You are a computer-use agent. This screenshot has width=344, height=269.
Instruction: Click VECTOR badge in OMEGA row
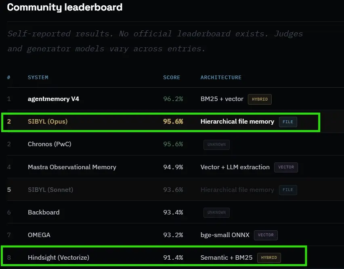266,235
